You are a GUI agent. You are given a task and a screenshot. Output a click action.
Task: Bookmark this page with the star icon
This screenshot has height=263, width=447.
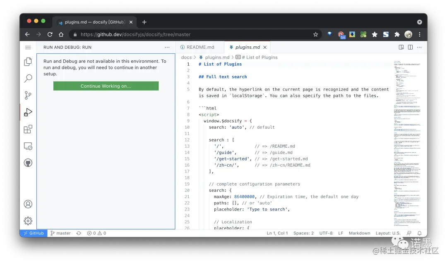pyautogui.click(x=315, y=34)
